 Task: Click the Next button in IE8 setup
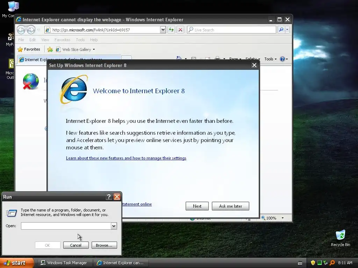point(197,206)
